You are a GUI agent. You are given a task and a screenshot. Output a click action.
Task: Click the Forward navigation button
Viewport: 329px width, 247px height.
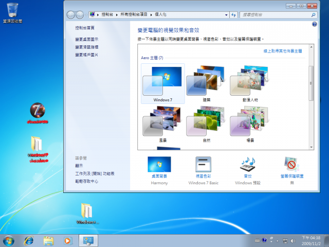(x=80, y=15)
